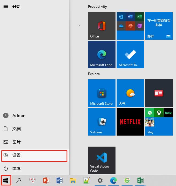Open the Settings gear in taskbar

click(100, 180)
